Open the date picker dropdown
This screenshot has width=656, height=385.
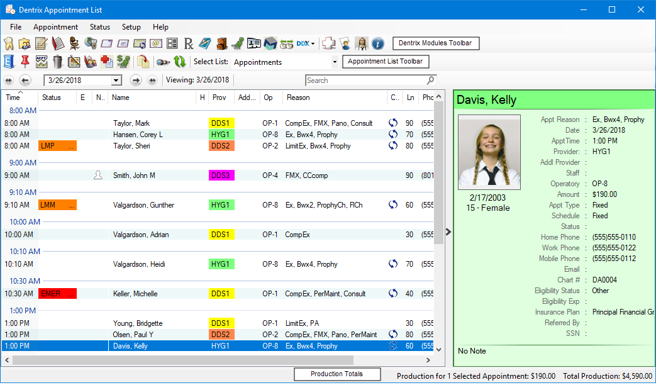click(116, 81)
